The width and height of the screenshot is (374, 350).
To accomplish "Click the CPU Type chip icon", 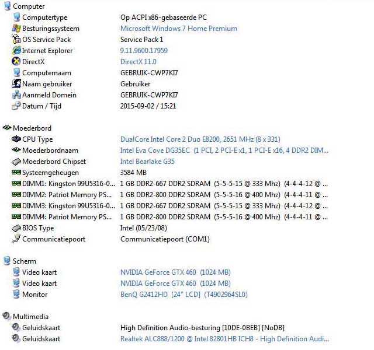I will (16, 139).
